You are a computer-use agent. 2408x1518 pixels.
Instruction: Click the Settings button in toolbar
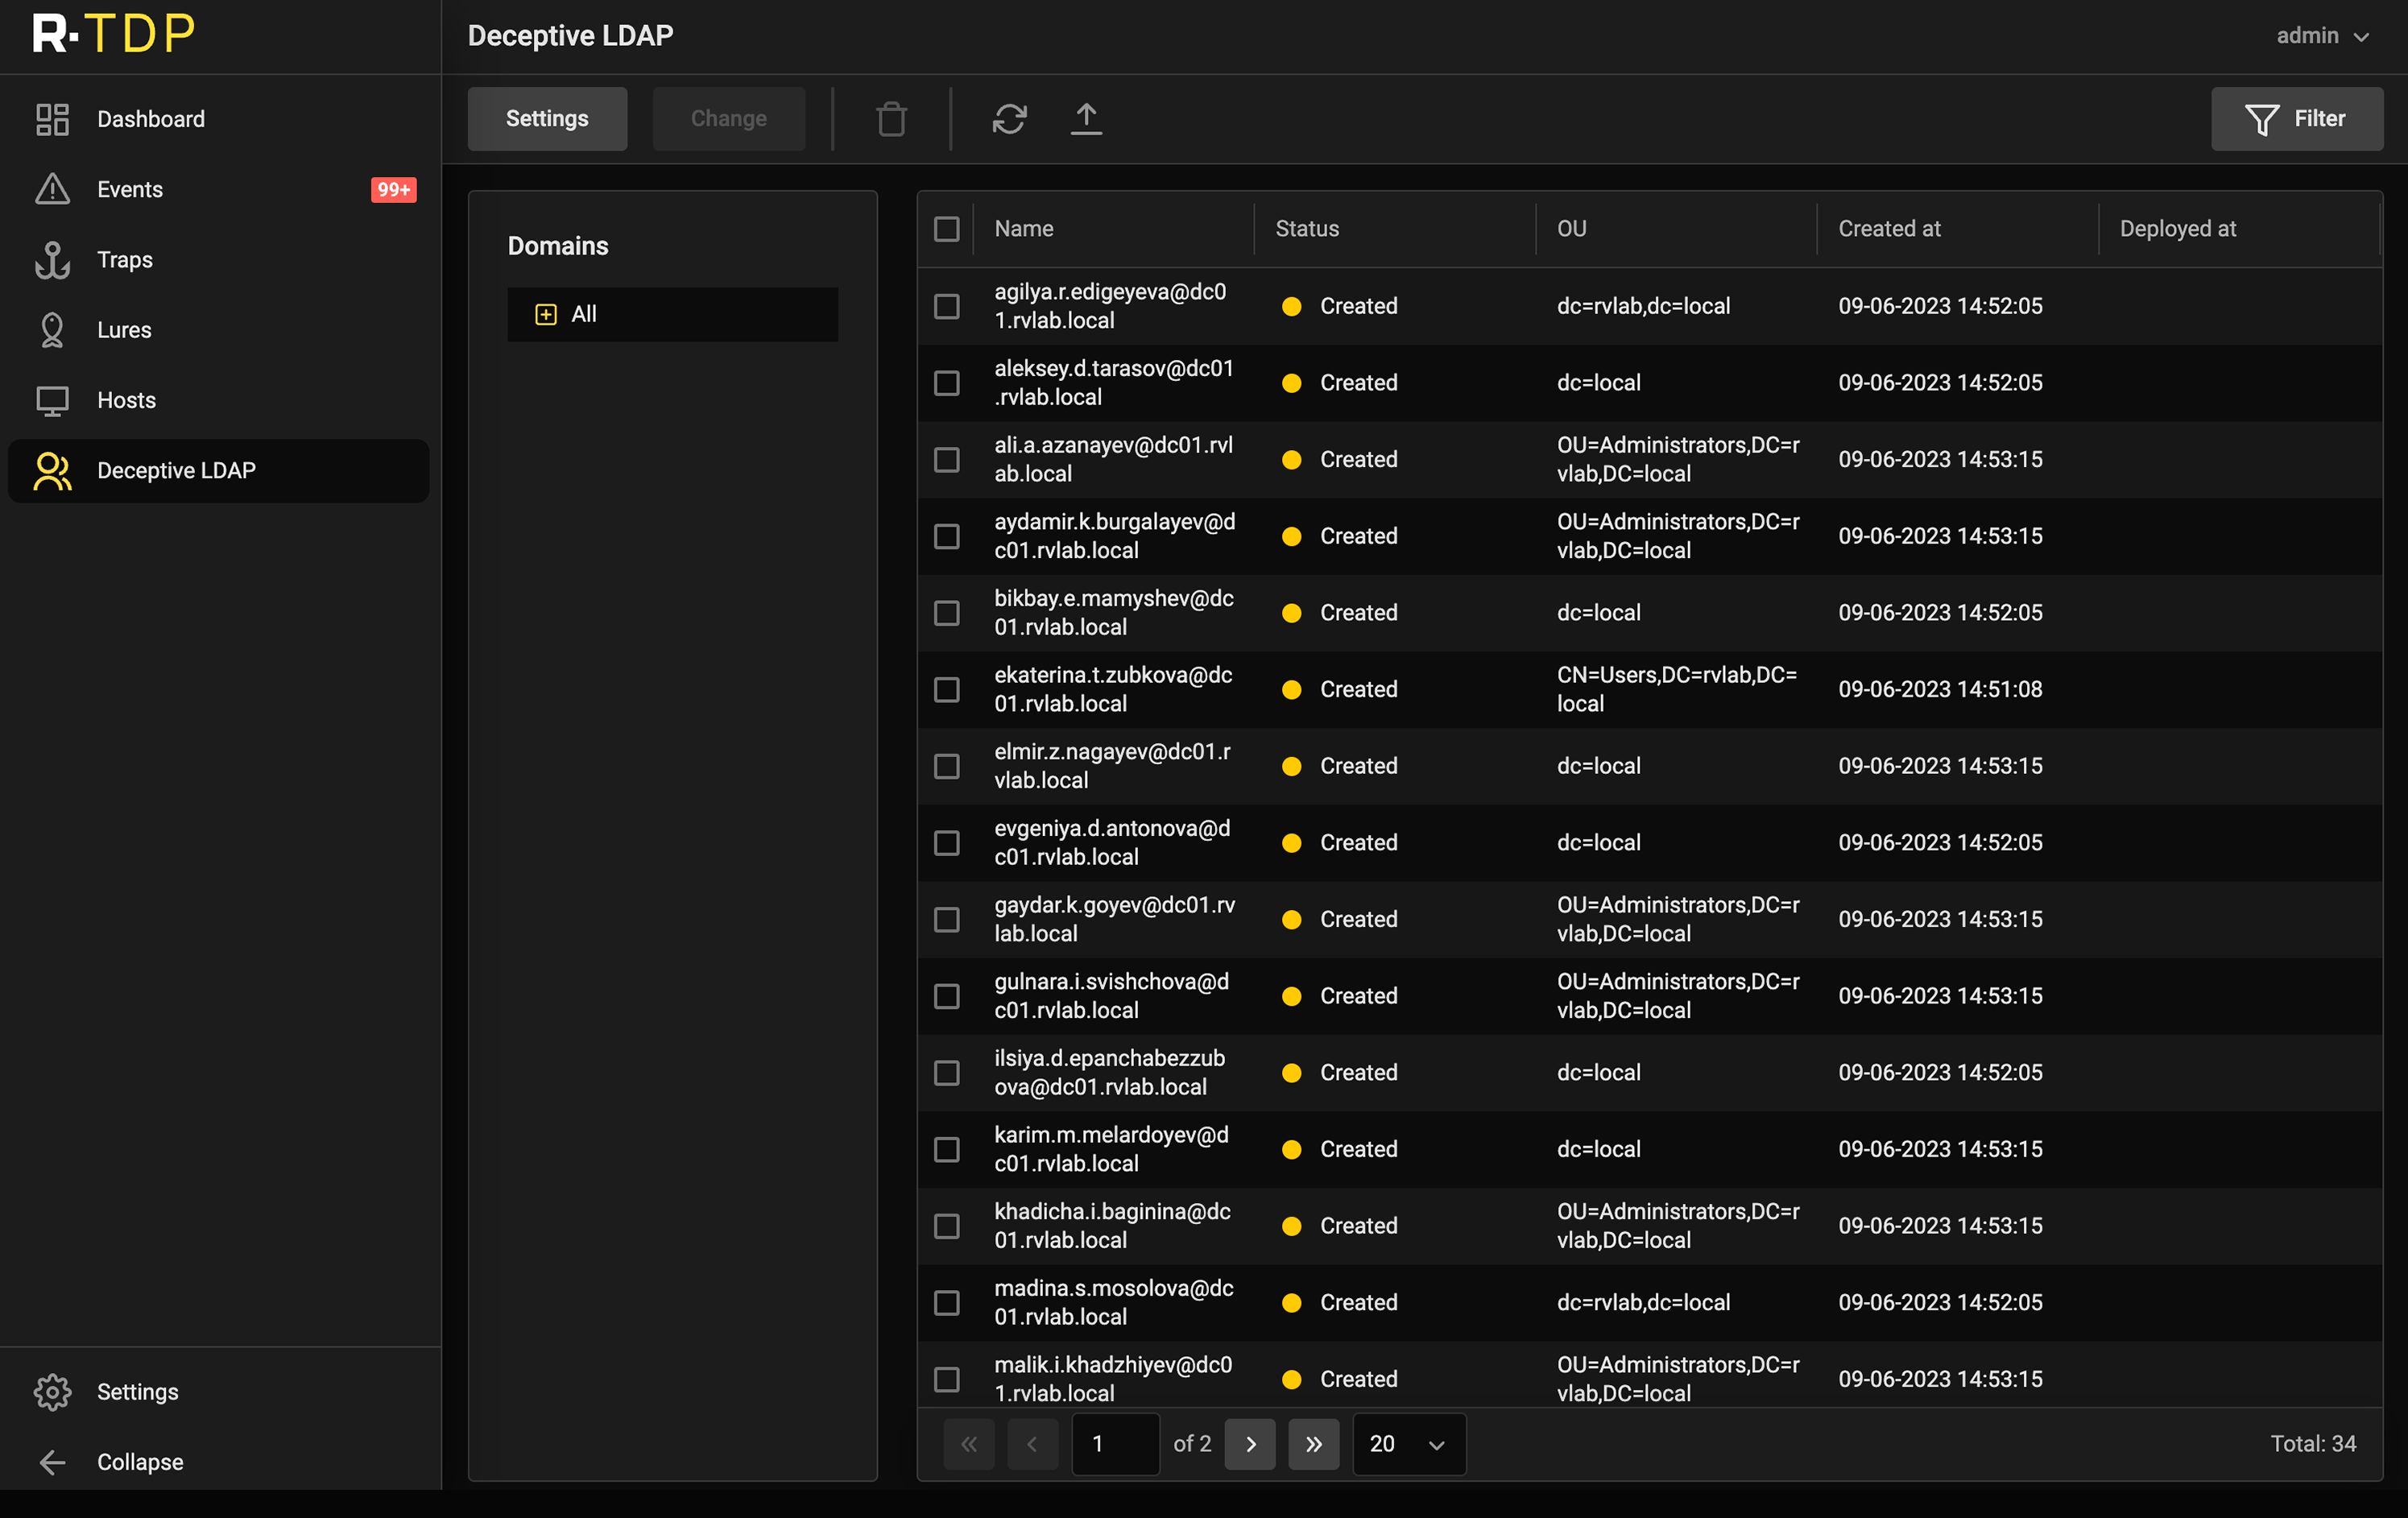point(547,119)
